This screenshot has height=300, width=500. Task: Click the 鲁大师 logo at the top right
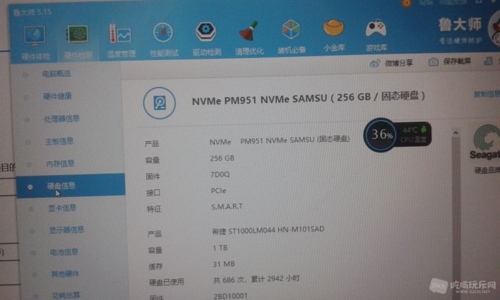(460, 25)
